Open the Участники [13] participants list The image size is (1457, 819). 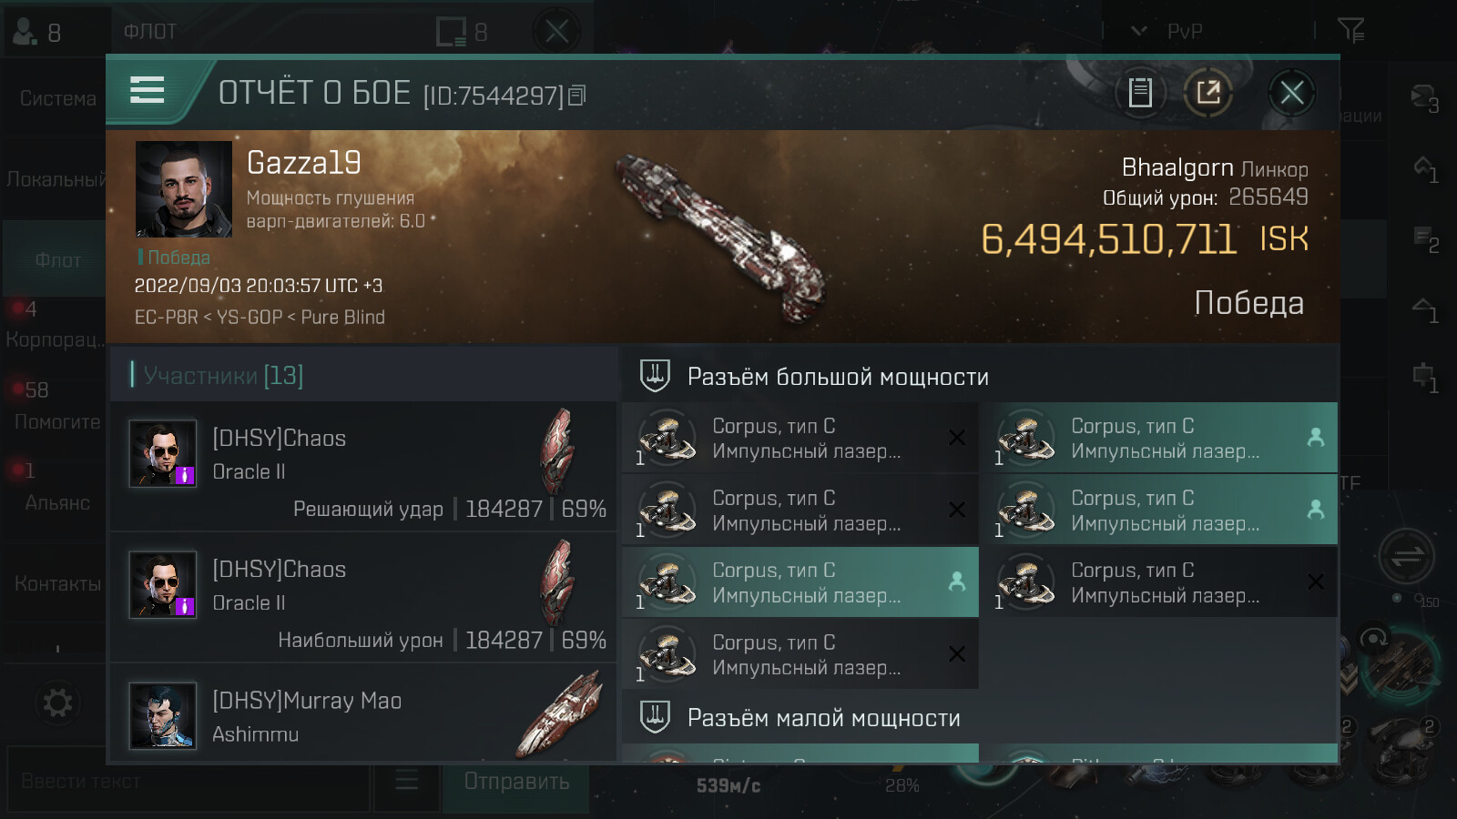point(223,375)
